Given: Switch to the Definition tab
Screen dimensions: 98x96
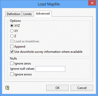Looking at the screenshot, I should [x=14, y=14].
